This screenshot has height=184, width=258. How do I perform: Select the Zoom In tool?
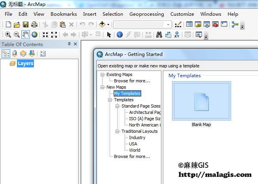[x=8, y=35]
